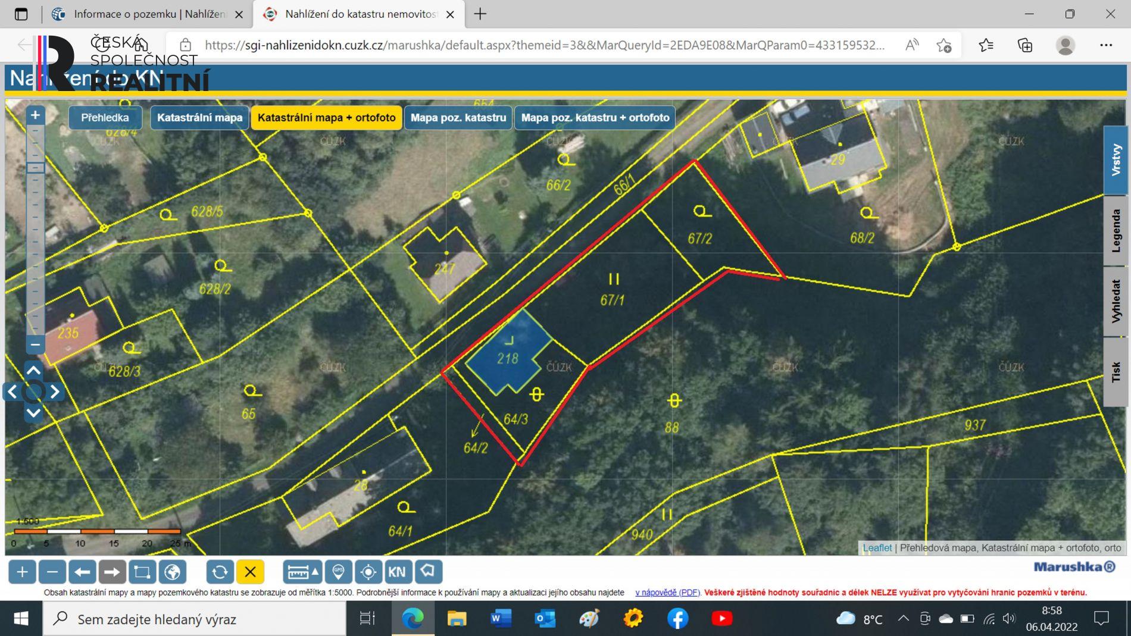
Task: Open the notification center icon
Action: 1101,619
